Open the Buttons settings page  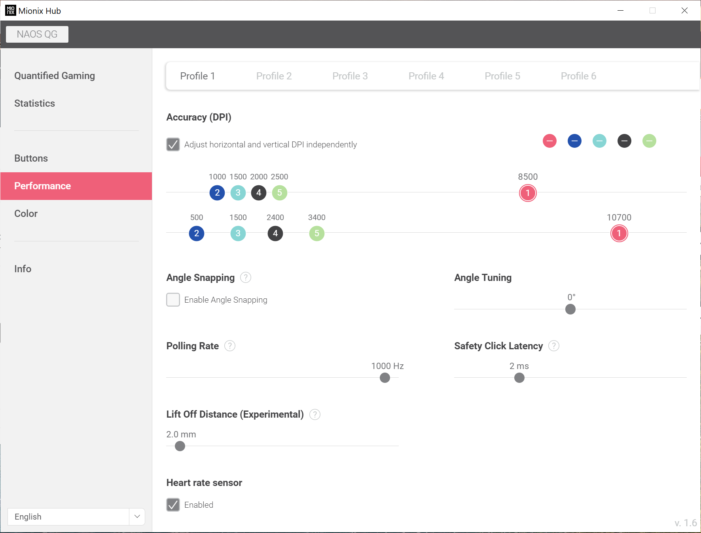(x=31, y=158)
